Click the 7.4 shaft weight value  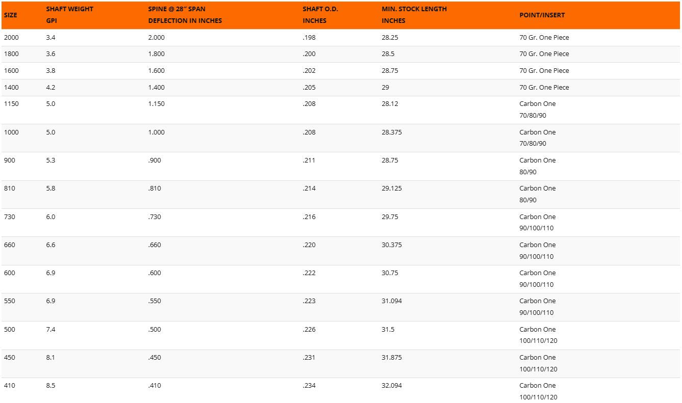click(x=50, y=330)
